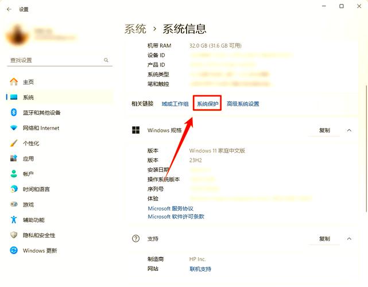
Task: Click the Windows logo icon beside Windows 规格
Action: tap(135, 130)
